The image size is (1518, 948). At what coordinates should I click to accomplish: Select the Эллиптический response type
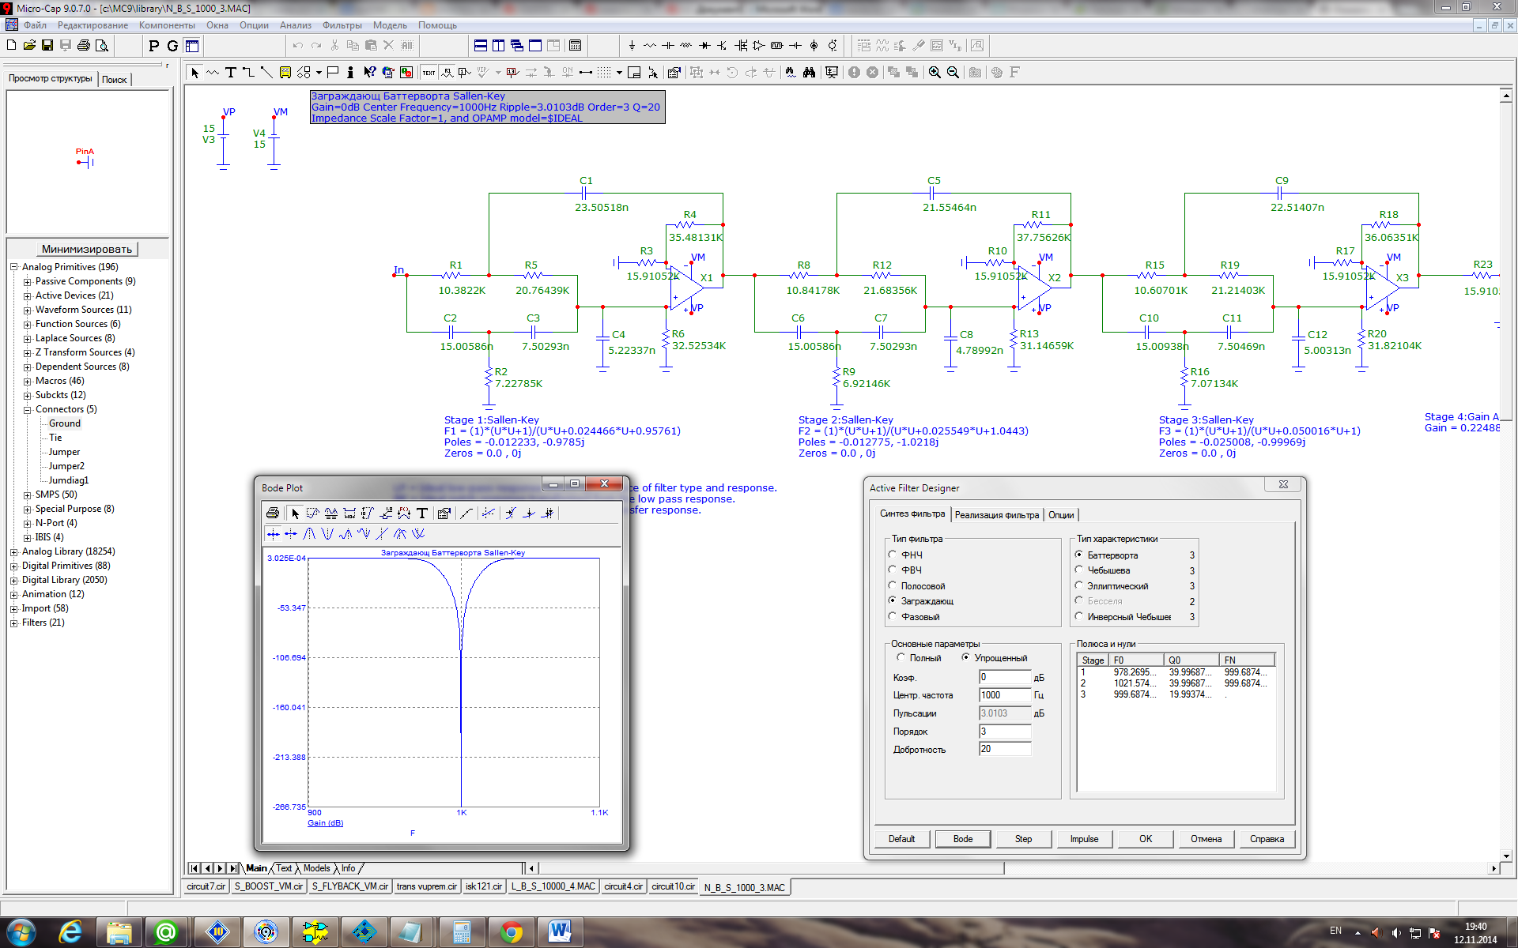click(x=1079, y=585)
